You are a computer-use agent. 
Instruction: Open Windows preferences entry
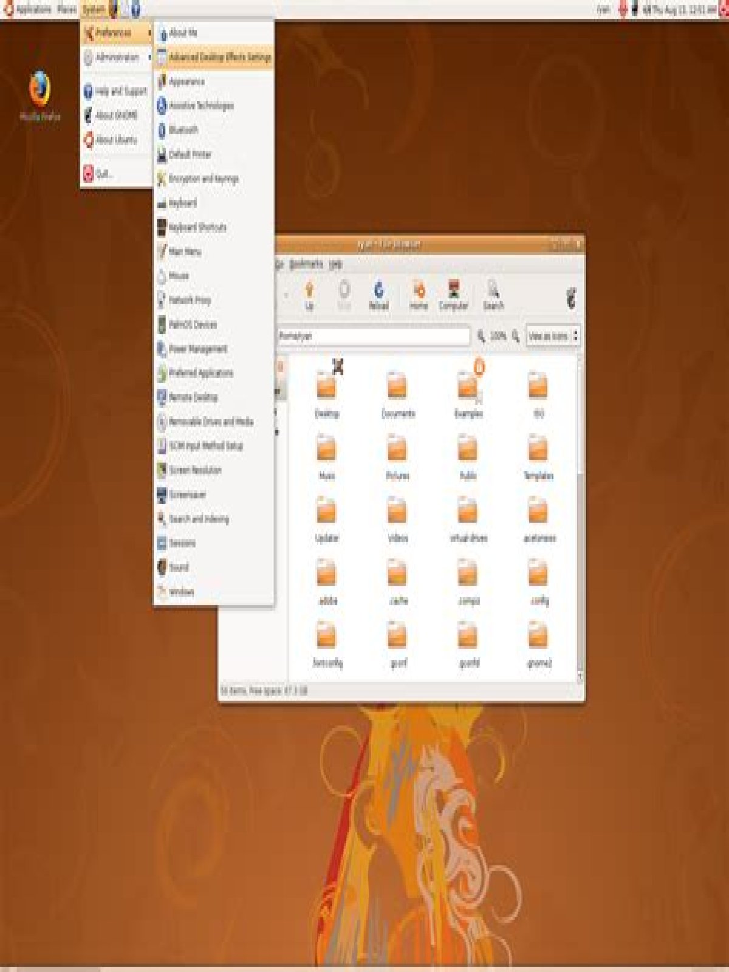[x=213, y=592]
